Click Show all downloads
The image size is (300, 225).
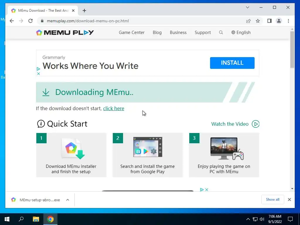click(273, 200)
